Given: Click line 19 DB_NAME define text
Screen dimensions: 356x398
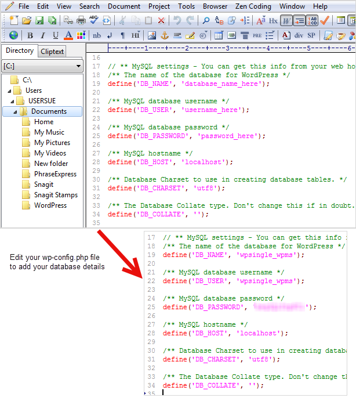Looking at the screenshot, I should [188, 84].
